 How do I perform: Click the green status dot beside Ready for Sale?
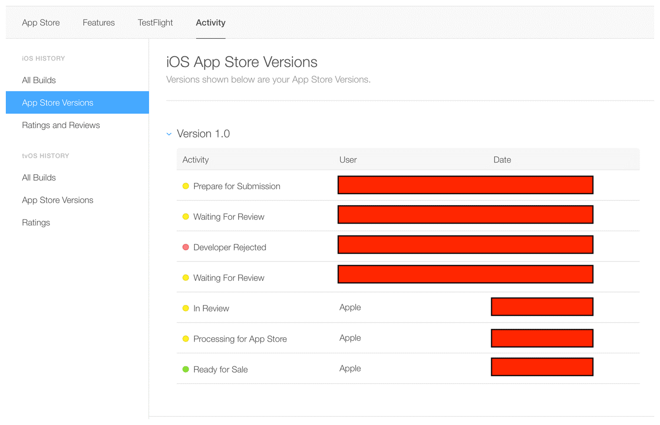point(186,369)
